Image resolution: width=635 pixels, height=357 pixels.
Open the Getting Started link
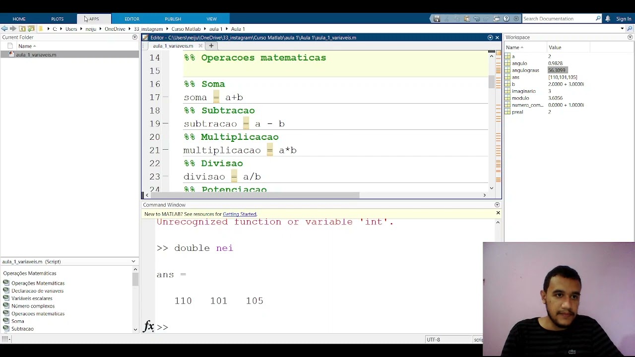239,214
